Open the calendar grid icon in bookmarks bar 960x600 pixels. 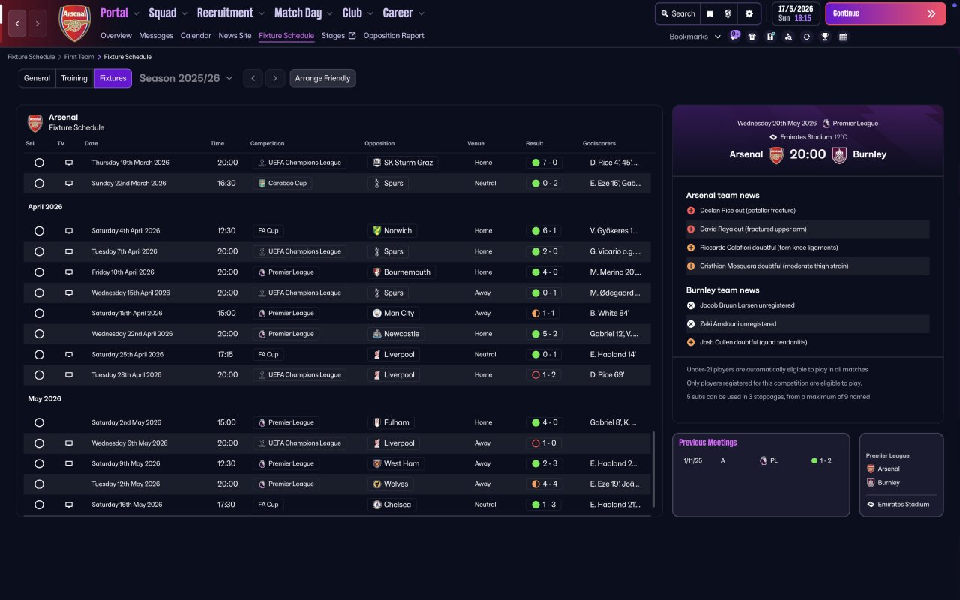843,37
